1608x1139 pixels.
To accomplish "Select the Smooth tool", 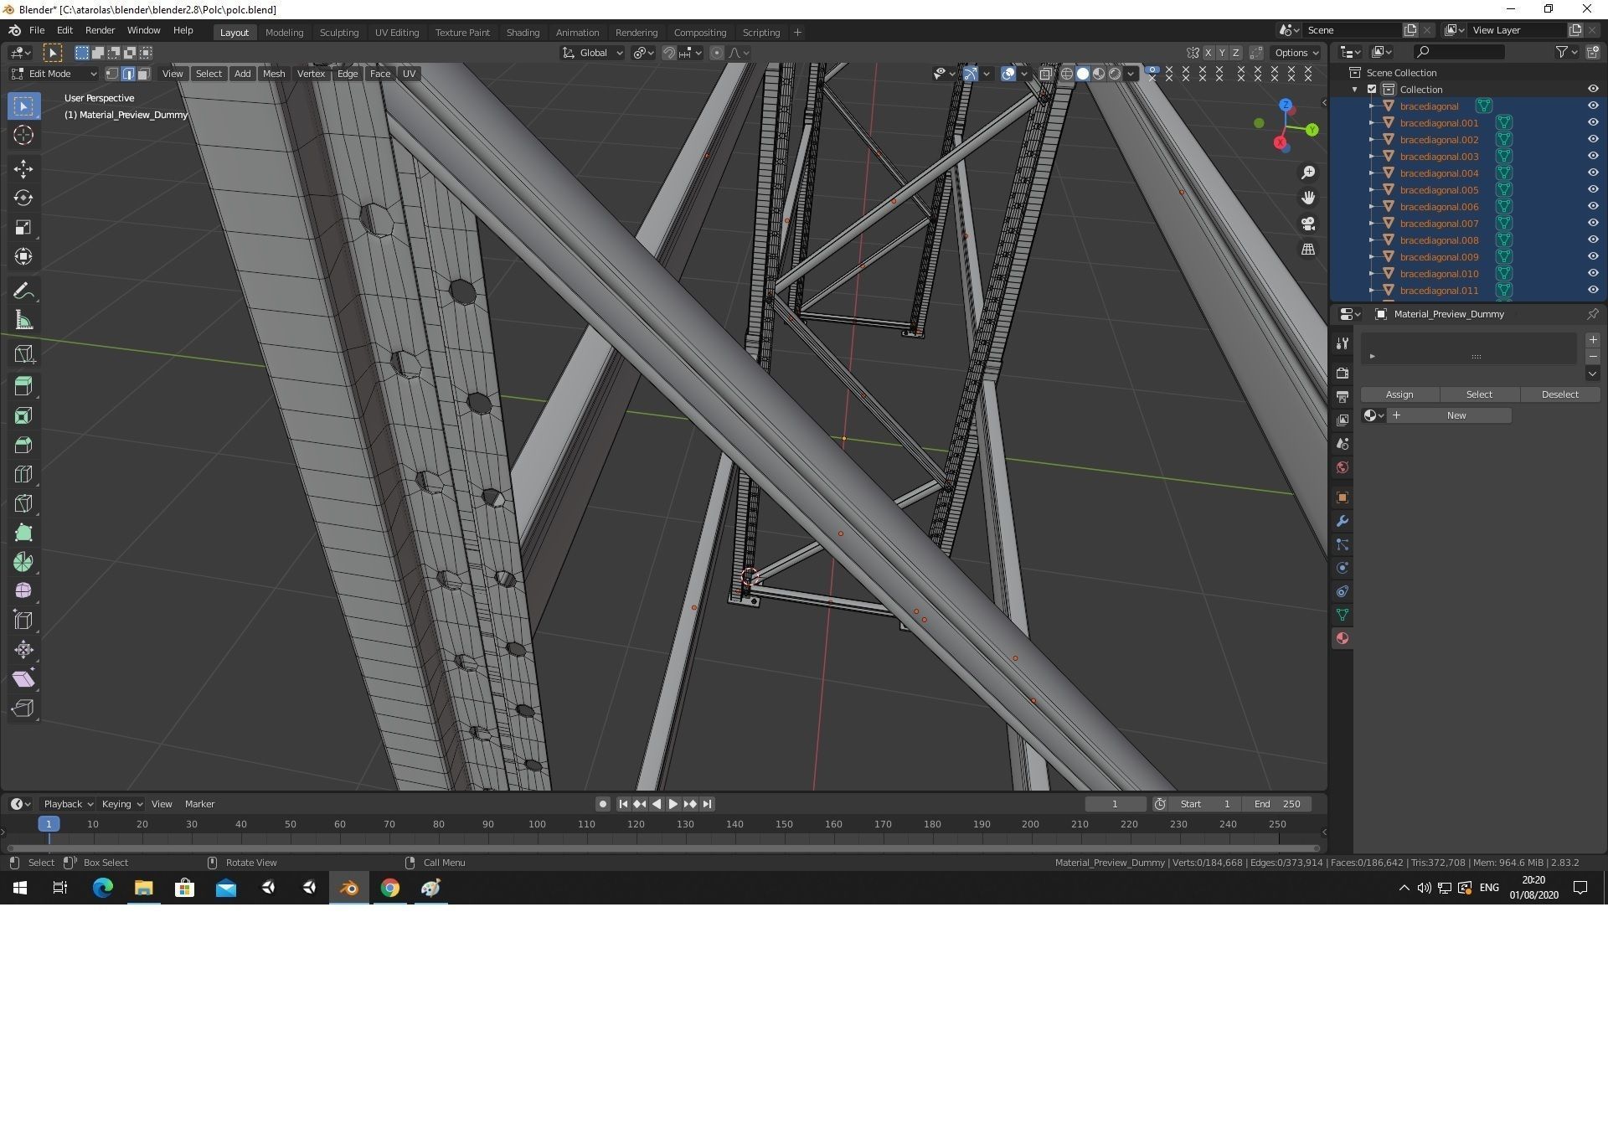I will tap(23, 591).
